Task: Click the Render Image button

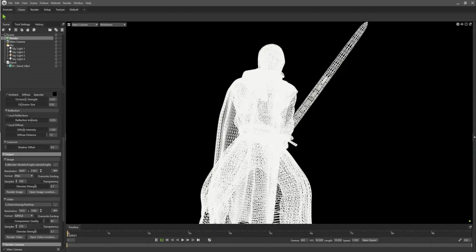Action: click(15, 192)
